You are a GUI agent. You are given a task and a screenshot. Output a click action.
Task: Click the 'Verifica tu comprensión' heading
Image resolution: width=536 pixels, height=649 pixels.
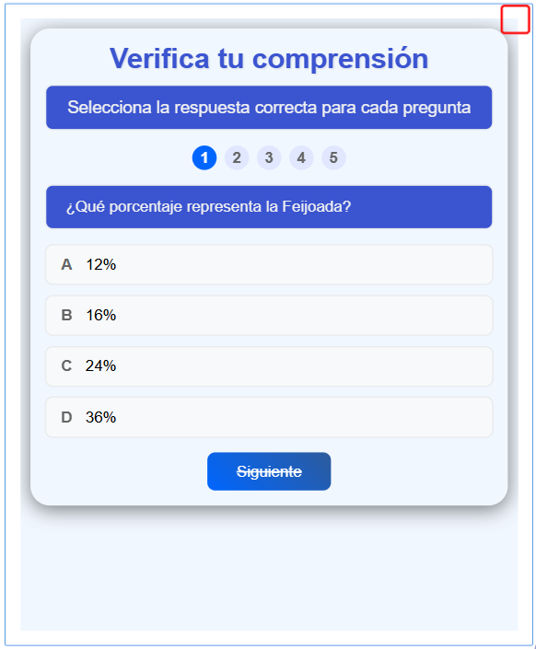click(x=269, y=58)
